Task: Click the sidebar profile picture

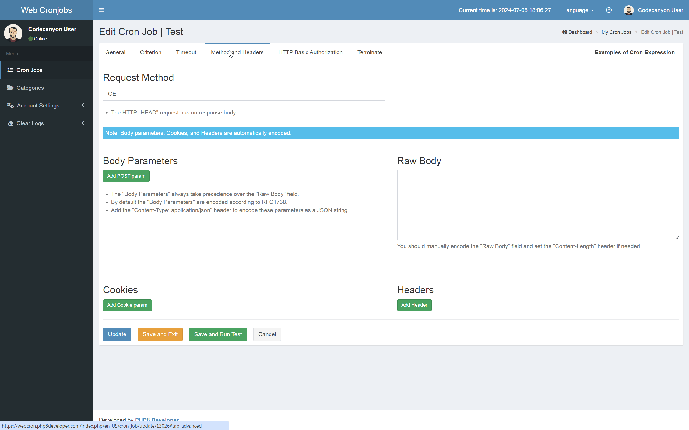Action: [x=13, y=33]
